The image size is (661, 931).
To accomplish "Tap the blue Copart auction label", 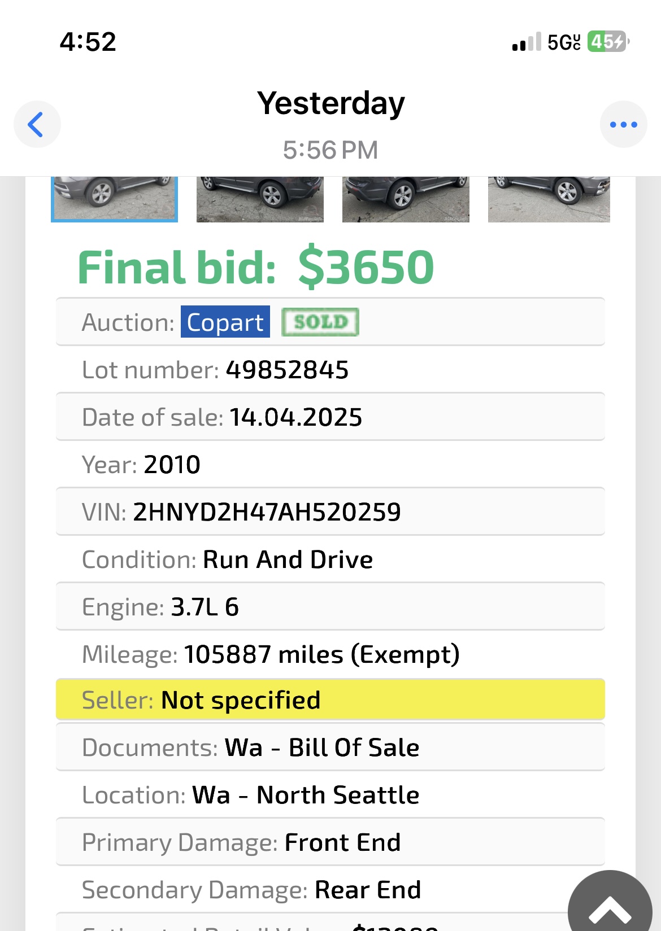I will pos(225,322).
